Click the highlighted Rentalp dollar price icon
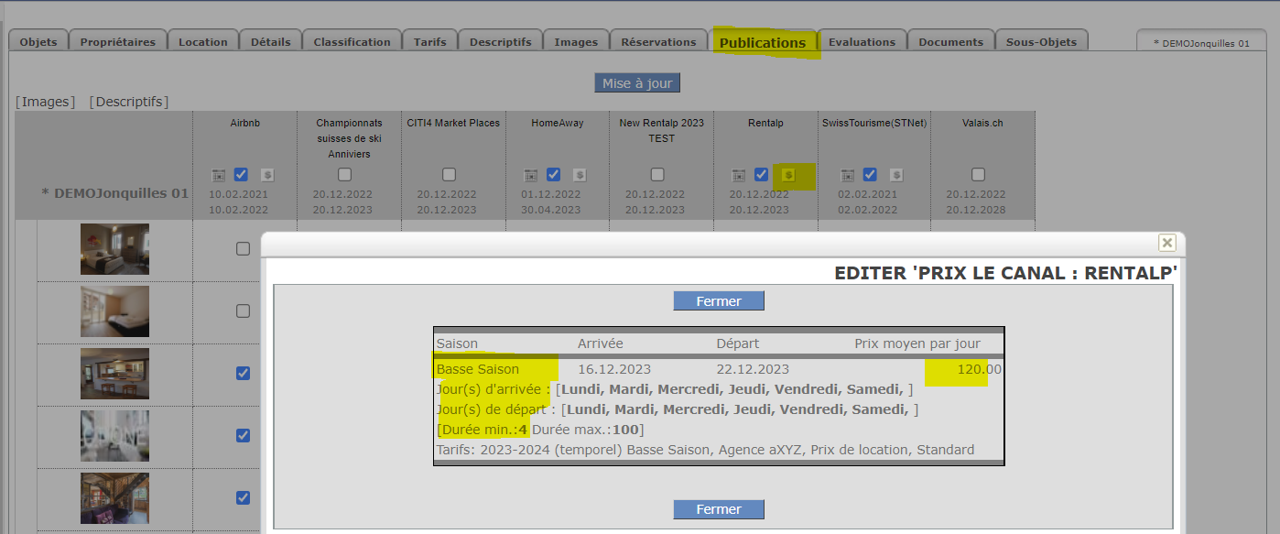1280x534 pixels. [787, 175]
